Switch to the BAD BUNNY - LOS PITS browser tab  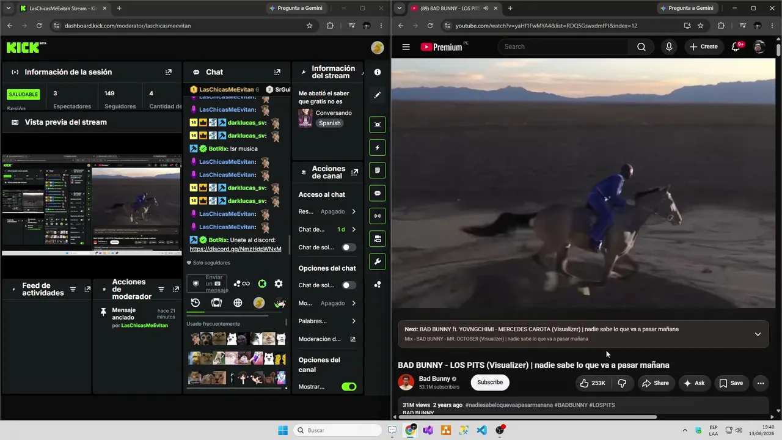coord(453,9)
